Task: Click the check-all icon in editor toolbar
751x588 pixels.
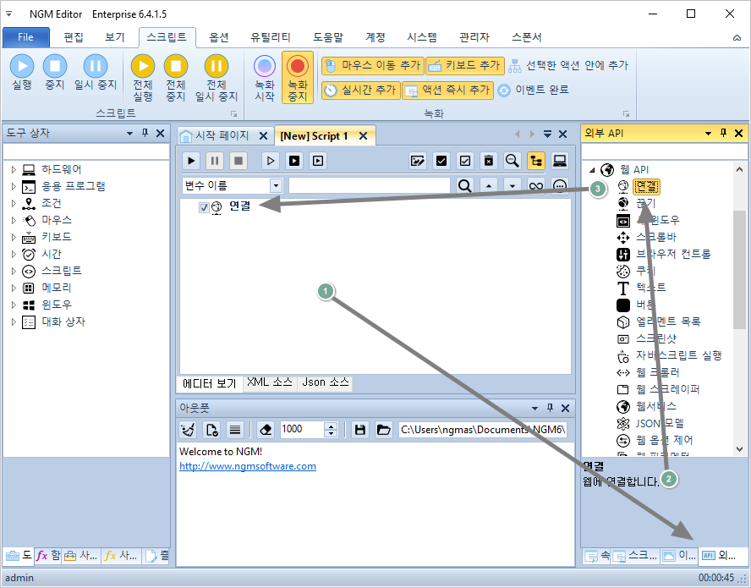Action: tap(441, 161)
